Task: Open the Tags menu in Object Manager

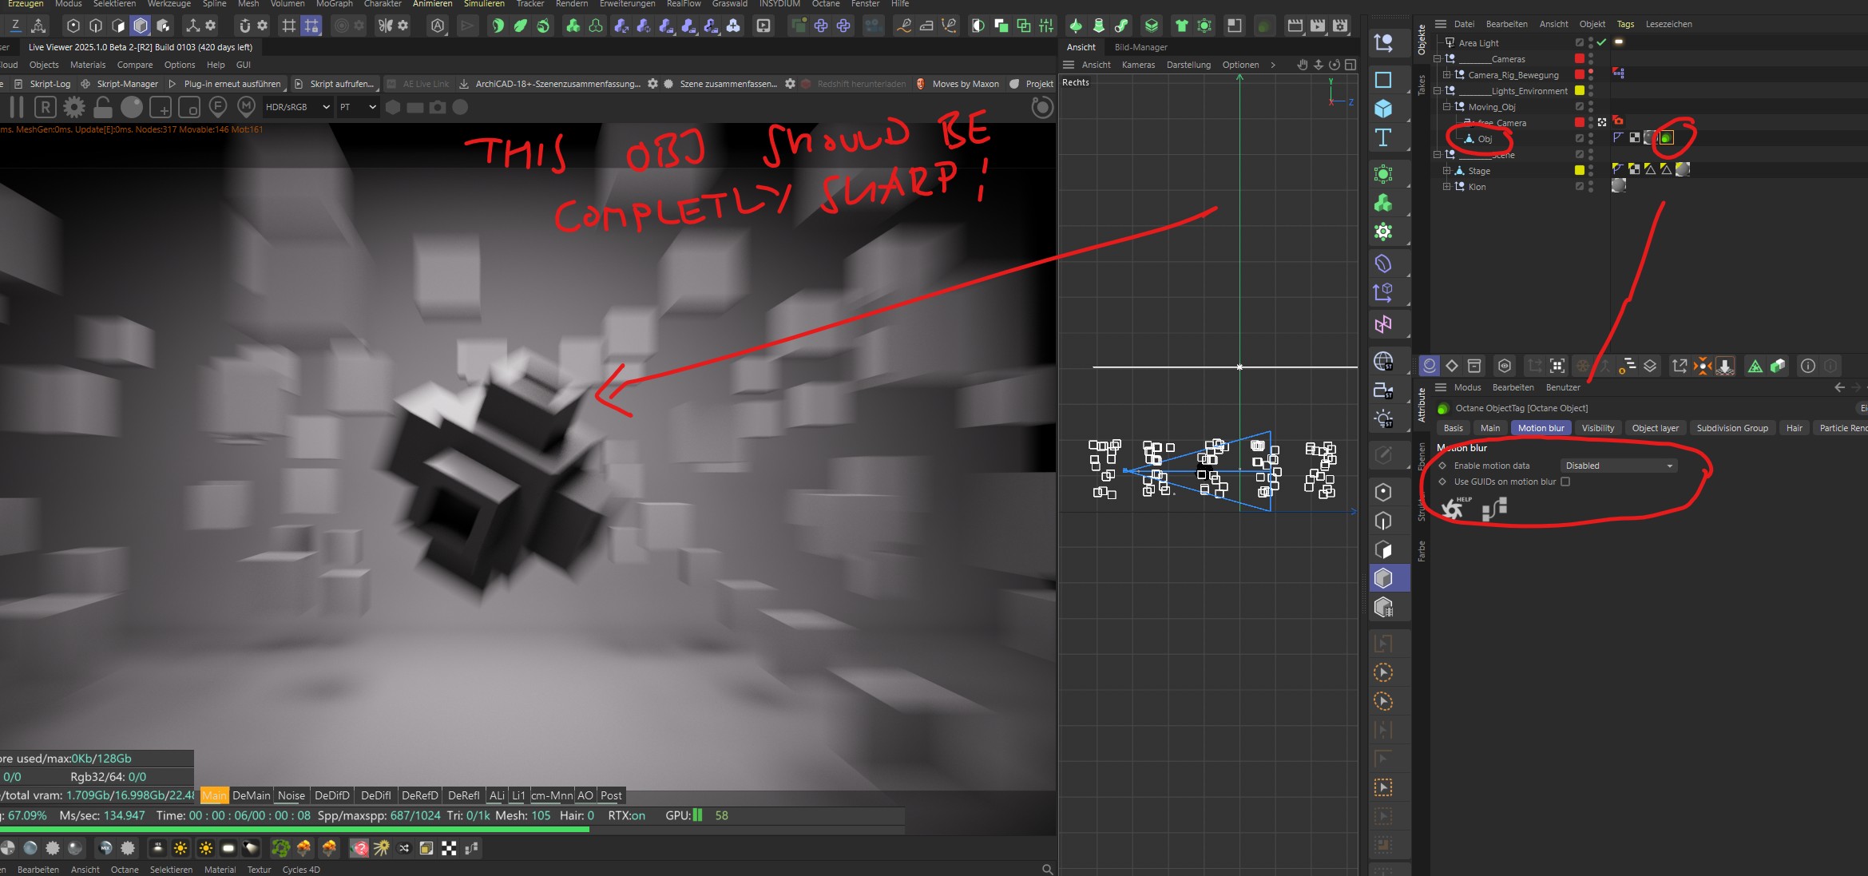Action: [x=1625, y=24]
